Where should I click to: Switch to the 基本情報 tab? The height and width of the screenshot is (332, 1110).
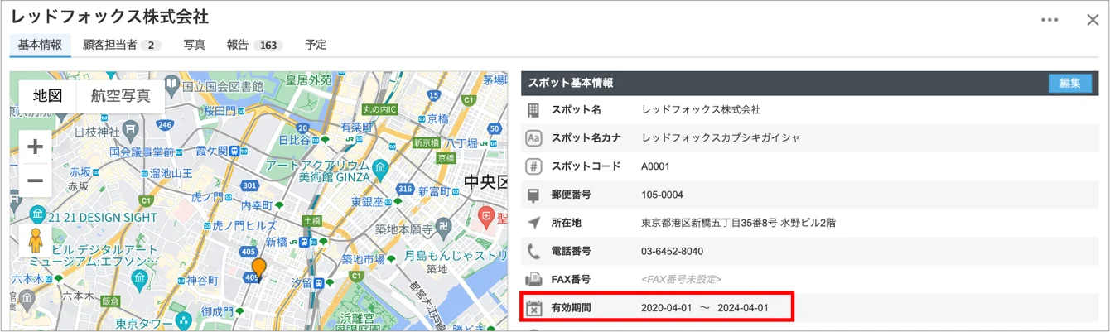pos(40,45)
